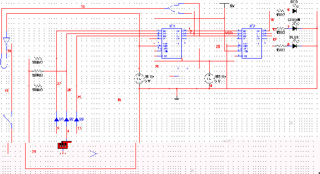Click the ground symbol
Viewport: 320px width, 174px height.
point(177,98)
